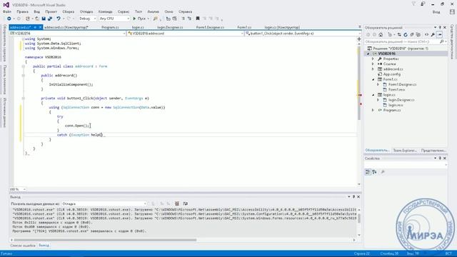457x257 pixels.
Task: Expand the Ссылки references node
Action: pyautogui.click(x=373, y=64)
